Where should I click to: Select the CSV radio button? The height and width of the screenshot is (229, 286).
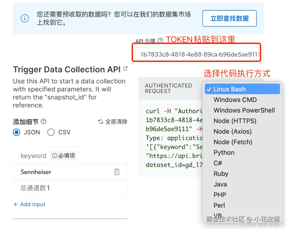[x=51, y=132]
